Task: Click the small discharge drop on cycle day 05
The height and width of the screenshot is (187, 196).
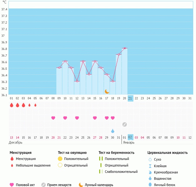Action: tap(35, 105)
